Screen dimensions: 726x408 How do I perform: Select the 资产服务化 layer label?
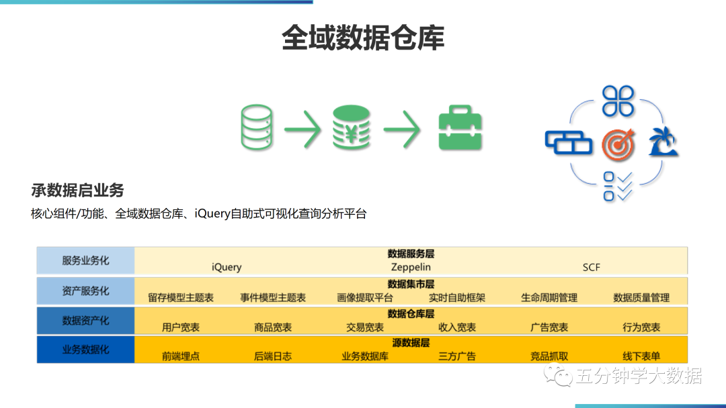(x=85, y=291)
